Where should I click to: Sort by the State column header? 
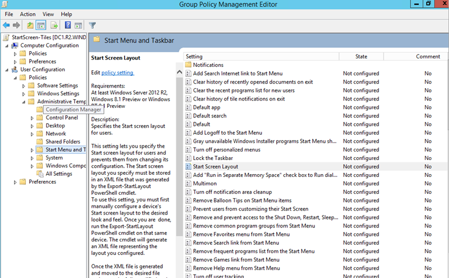coord(361,57)
